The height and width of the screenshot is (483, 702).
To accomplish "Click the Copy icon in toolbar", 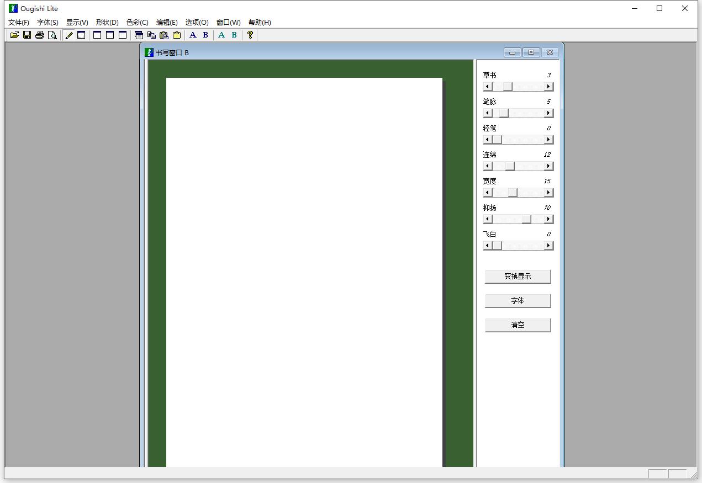I will click(151, 35).
